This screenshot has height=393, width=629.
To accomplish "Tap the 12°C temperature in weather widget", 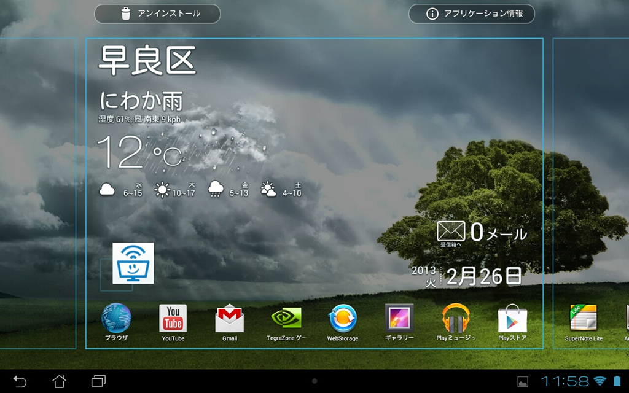I will [139, 152].
